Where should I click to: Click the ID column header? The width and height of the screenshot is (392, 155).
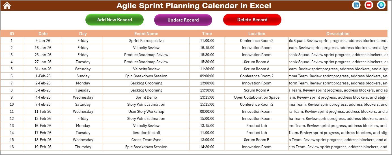12,33
